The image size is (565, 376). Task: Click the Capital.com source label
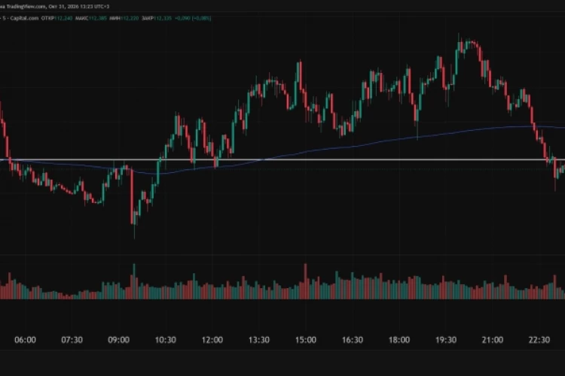(24, 18)
